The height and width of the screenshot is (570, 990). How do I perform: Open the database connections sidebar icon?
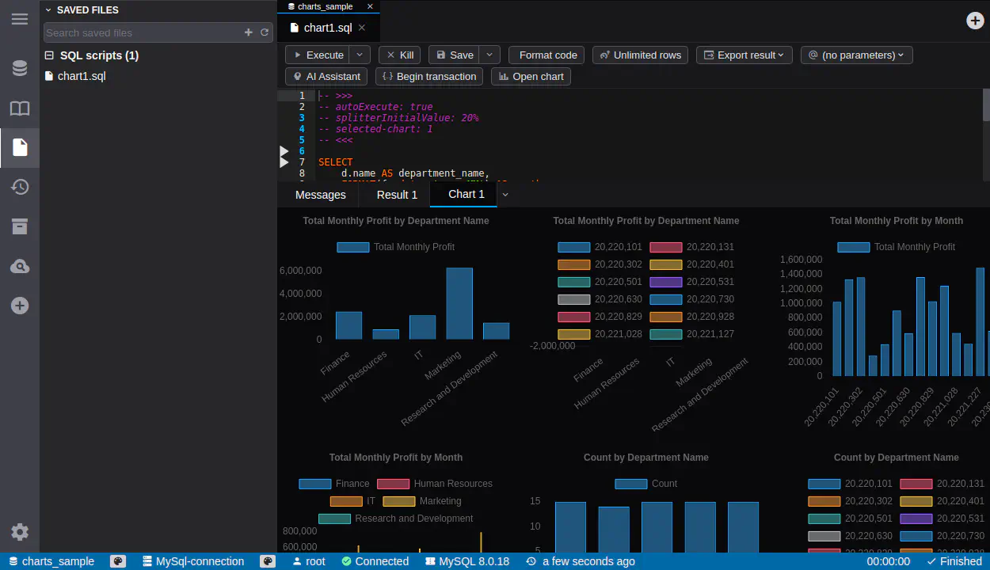click(20, 68)
